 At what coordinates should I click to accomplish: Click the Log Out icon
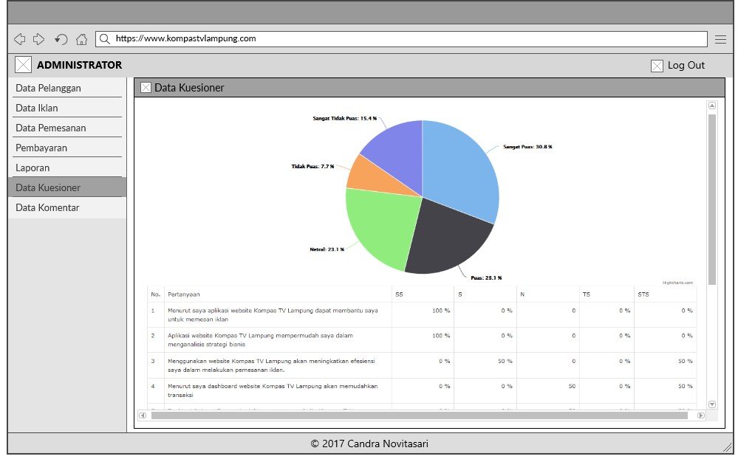657,66
